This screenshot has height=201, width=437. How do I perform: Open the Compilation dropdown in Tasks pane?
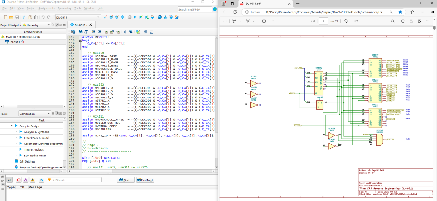coord(35,114)
